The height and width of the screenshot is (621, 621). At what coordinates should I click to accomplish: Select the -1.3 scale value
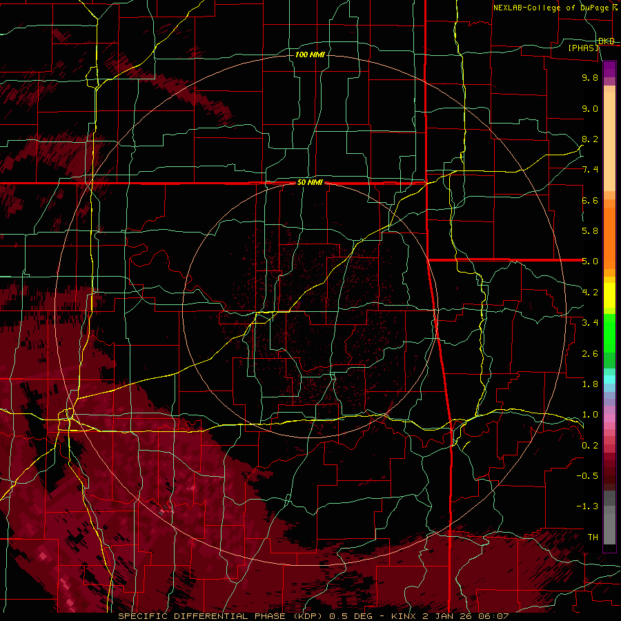[587, 506]
